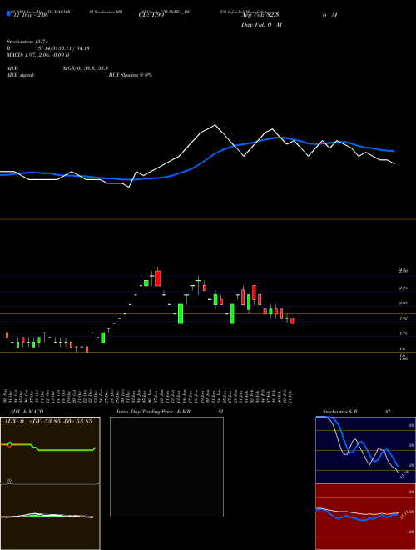The image size is (416, 550).
Task: Click the rotated 15.74 value in Stochastics panel
Action: pyautogui.click(x=404, y=476)
